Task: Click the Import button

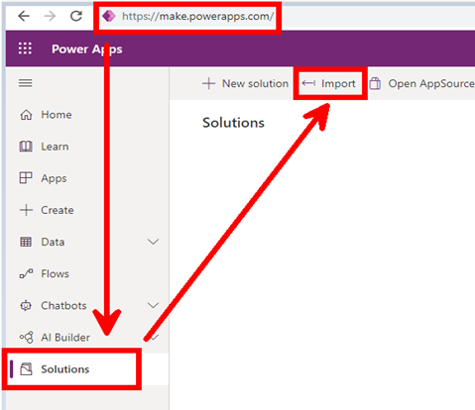Action: (x=329, y=83)
